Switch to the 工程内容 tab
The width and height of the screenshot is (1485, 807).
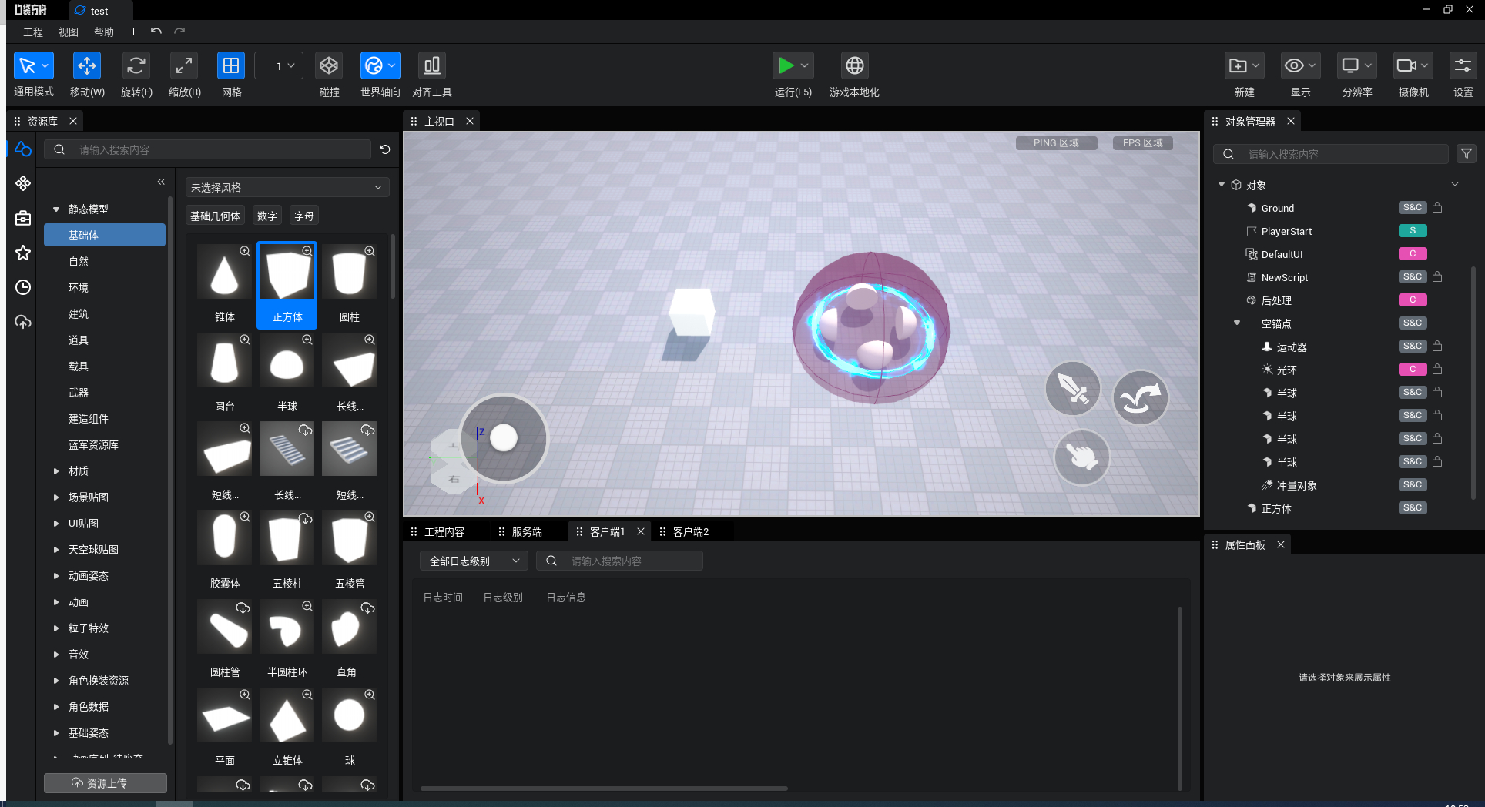coord(444,532)
